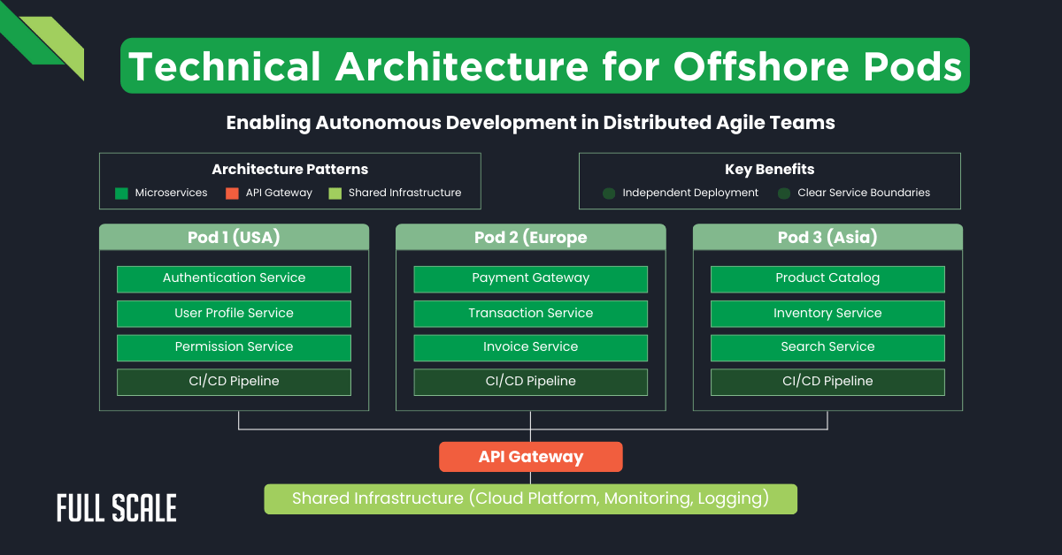Screen dimensions: 1062x555
Task: Expand the Pod 3 (Asia) panel header
Action: [827, 237]
